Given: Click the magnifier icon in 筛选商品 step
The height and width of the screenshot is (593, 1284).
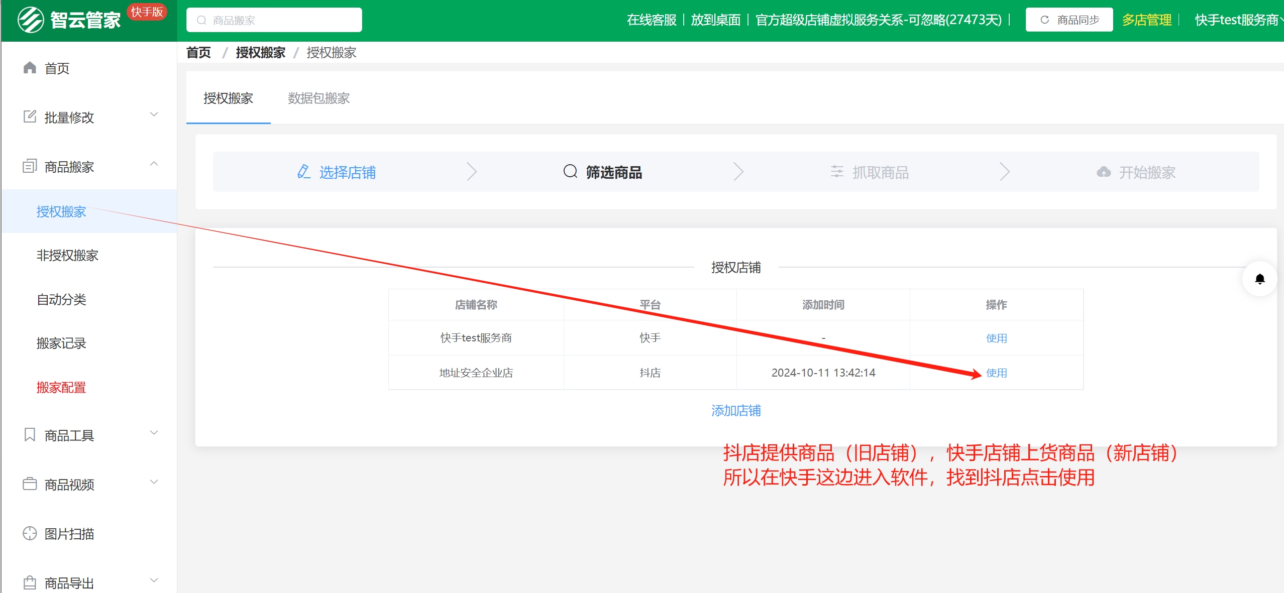Looking at the screenshot, I should (570, 171).
